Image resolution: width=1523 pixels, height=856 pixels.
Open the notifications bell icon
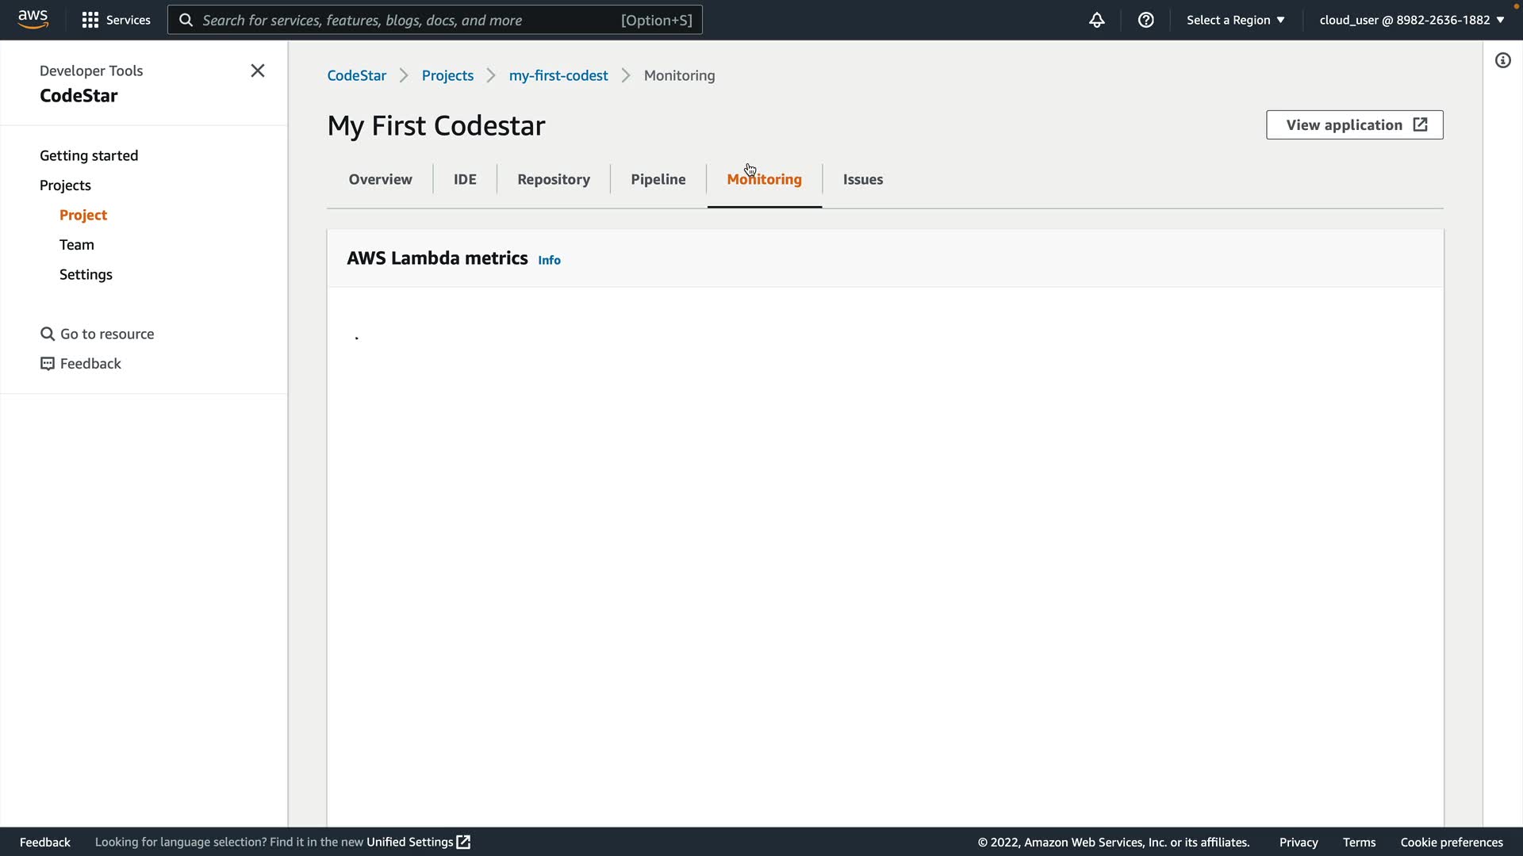point(1096,20)
